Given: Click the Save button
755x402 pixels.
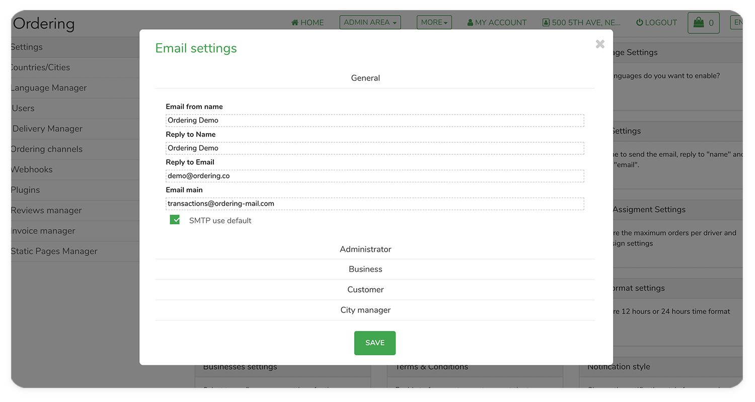Looking at the screenshot, I should (375, 343).
